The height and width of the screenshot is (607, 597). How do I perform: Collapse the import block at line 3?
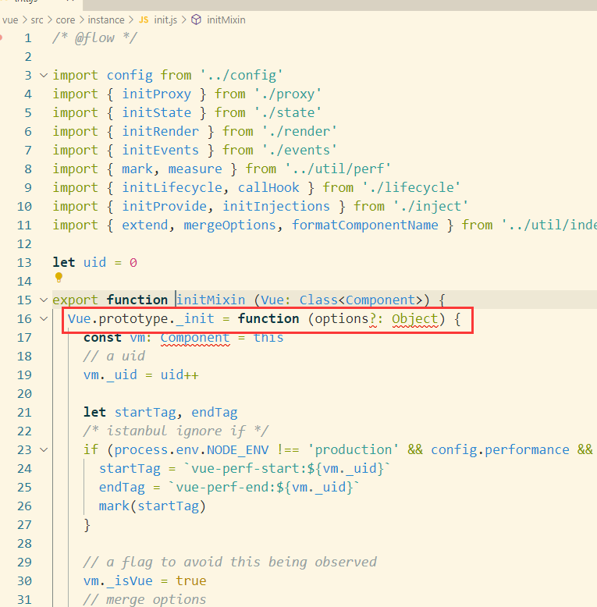click(44, 75)
